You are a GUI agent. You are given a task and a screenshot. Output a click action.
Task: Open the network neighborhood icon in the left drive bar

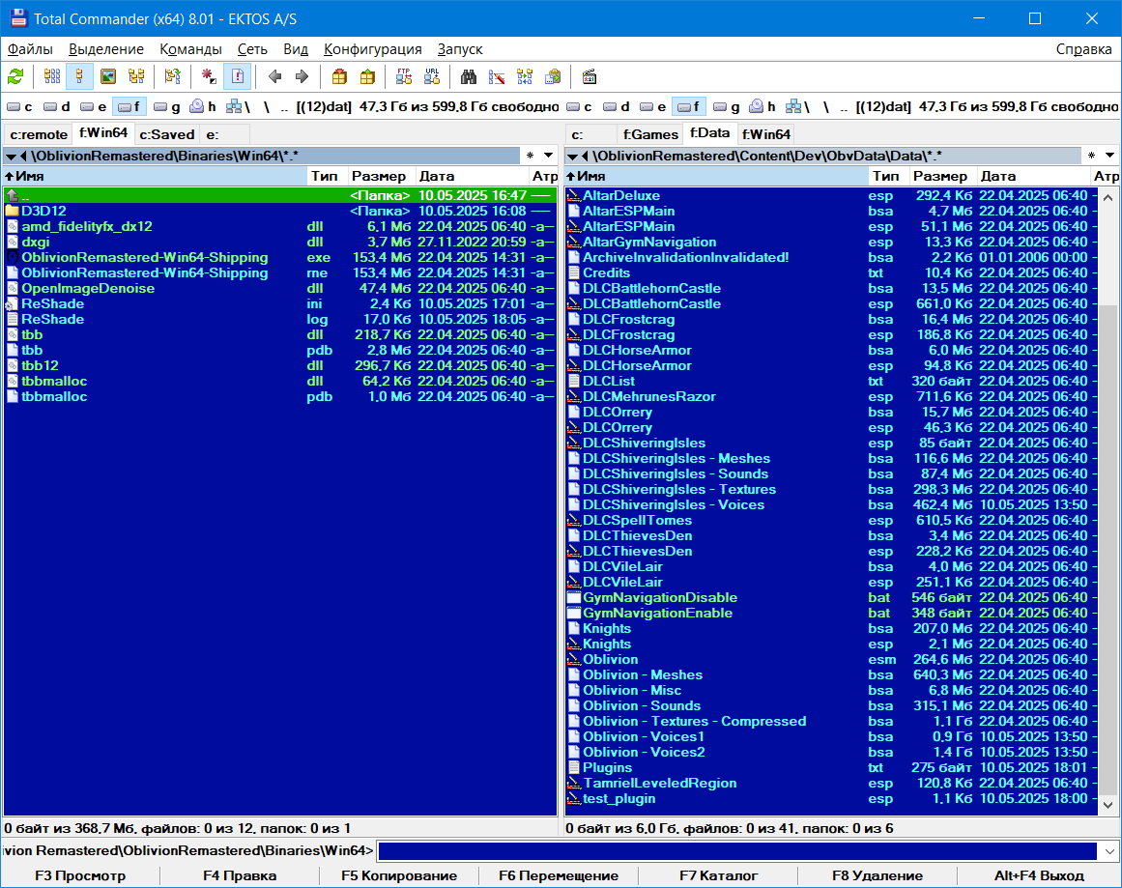click(x=238, y=106)
